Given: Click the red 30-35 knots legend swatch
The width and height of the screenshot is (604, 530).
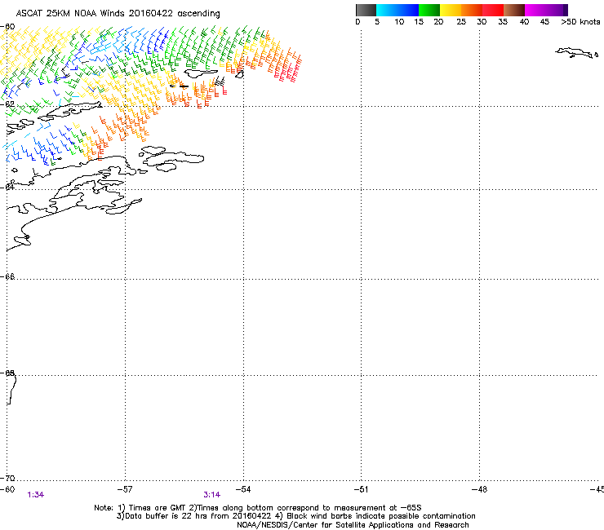Looking at the screenshot, I should coord(493,10).
